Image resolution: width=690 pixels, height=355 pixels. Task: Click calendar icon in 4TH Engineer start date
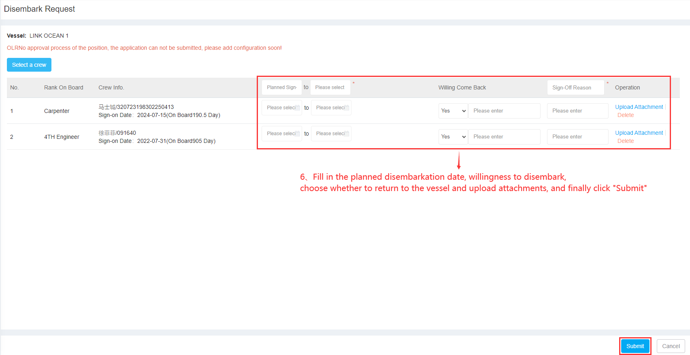coord(298,134)
